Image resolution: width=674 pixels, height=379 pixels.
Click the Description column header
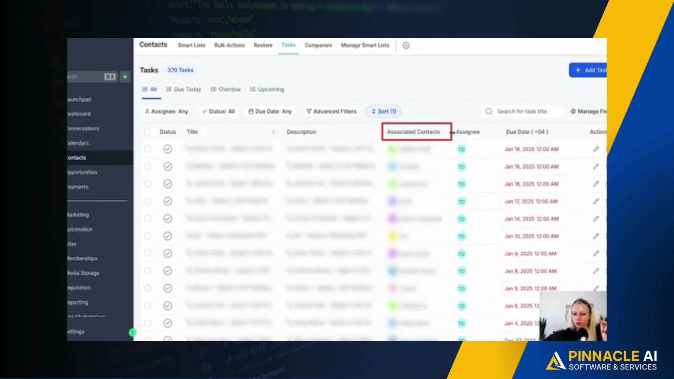tap(301, 132)
